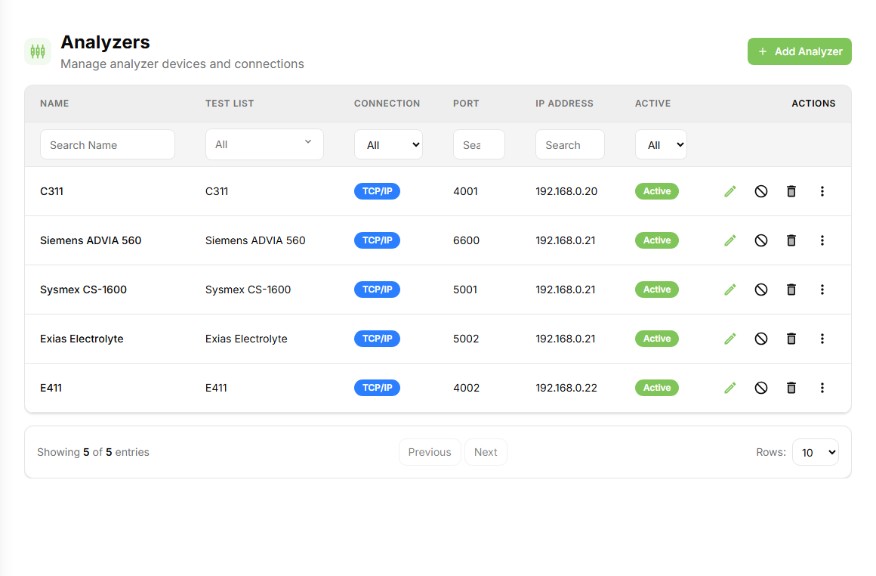Delete the Exias Electrolyte analyzer
This screenshot has width=876, height=576.
pyautogui.click(x=791, y=339)
